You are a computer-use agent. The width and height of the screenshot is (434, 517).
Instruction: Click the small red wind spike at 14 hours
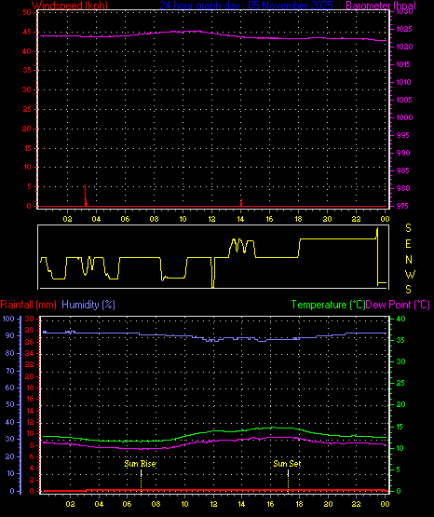click(x=241, y=202)
